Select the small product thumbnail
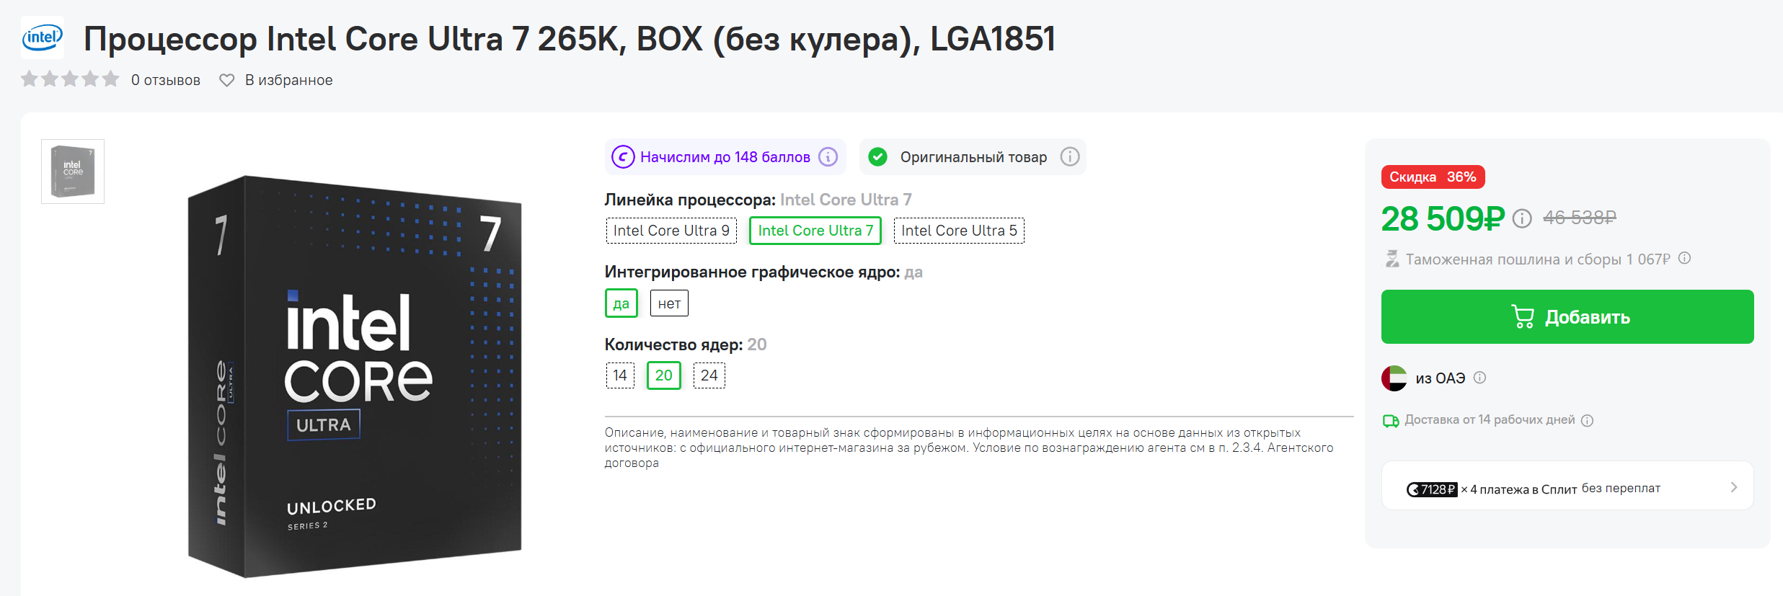 click(x=73, y=172)
